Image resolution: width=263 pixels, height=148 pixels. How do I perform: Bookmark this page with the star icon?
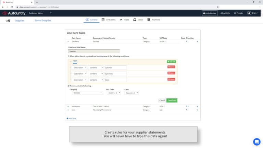tap(217, 7)
